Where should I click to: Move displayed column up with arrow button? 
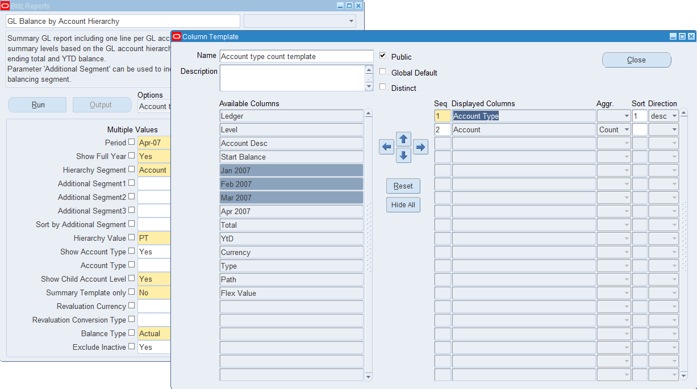[403, 139]
